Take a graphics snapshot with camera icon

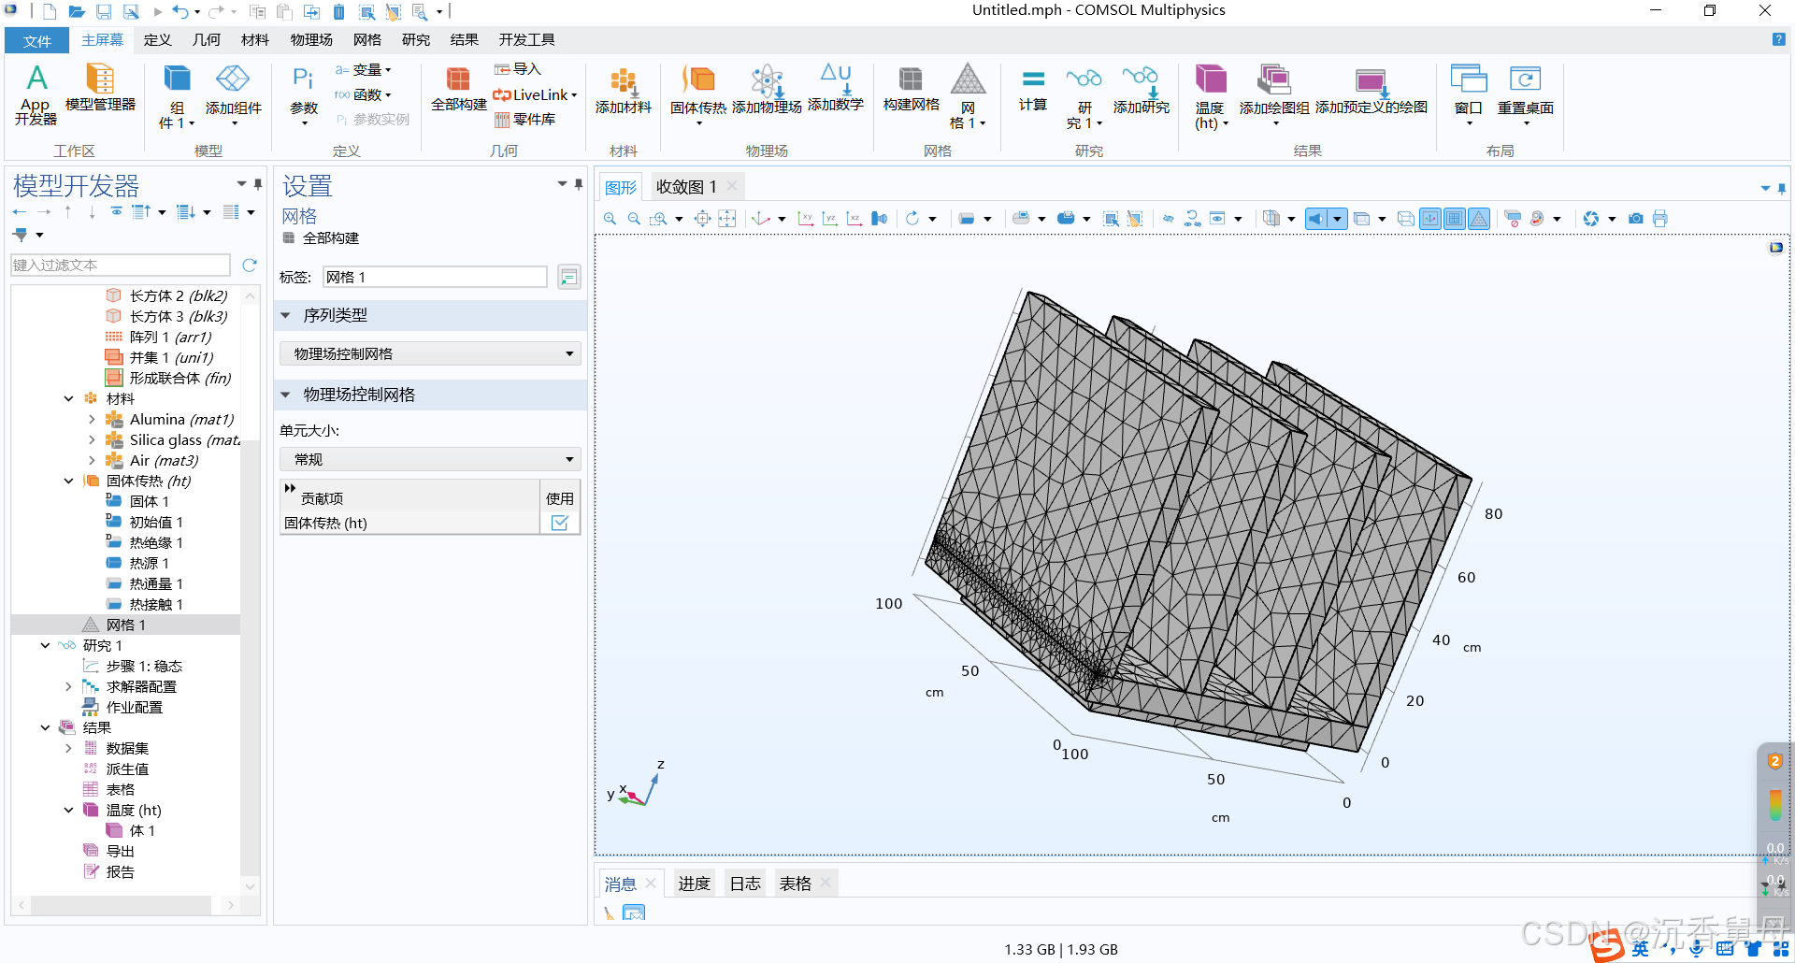pyautogui.click(x=1635, y=219)
